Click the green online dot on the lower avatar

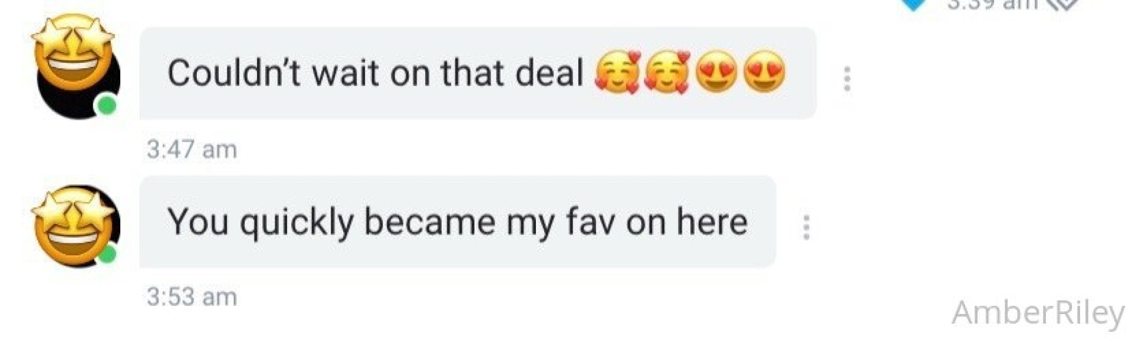pyautogui.click(x=107, y=255)
